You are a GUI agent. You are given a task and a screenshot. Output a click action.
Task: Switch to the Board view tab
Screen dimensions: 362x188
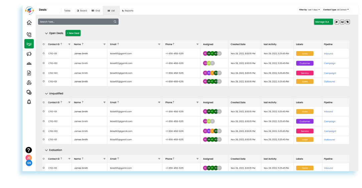pyautogui.click(x=82, y=11)
